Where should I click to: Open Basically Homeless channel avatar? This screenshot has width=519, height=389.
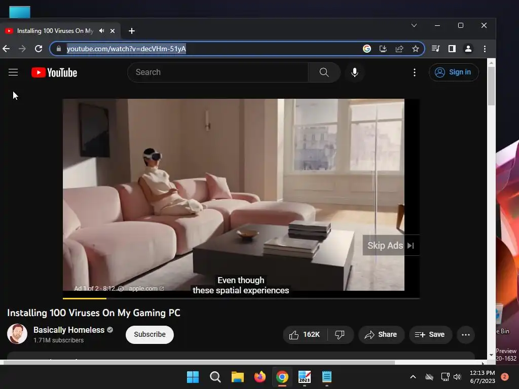(x=17, y=334)
